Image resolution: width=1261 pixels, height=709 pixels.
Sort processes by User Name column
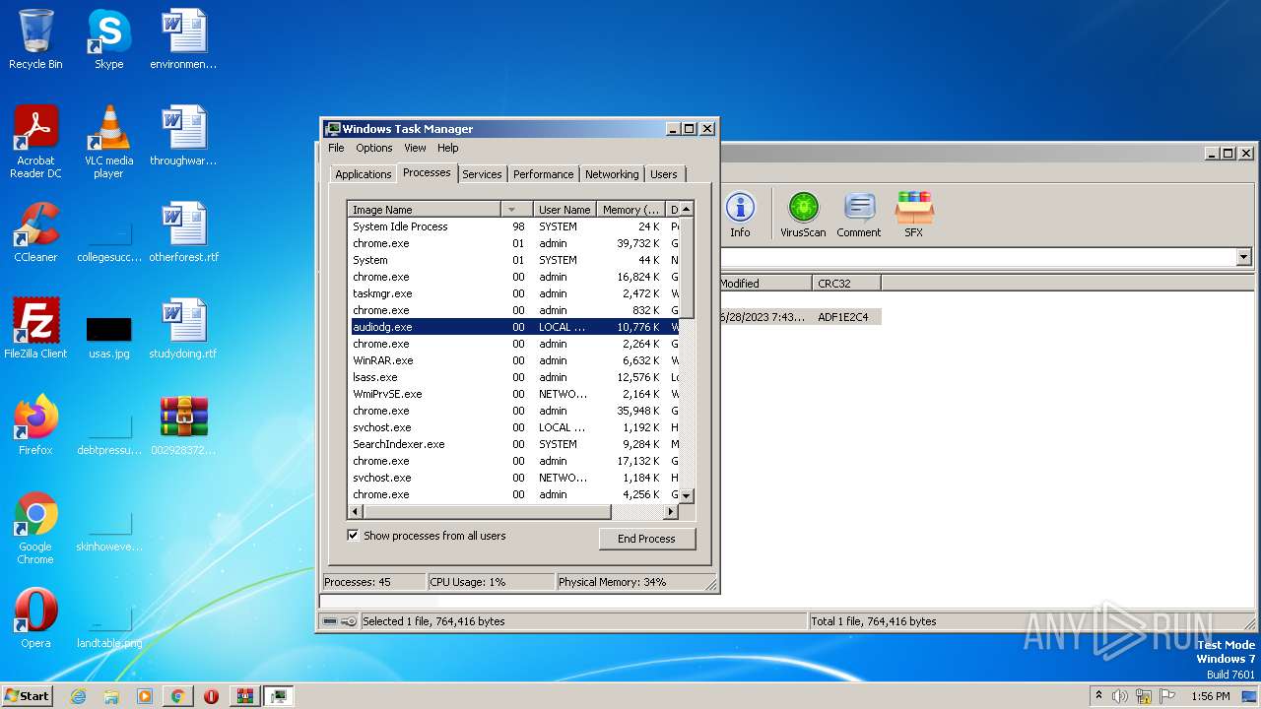pos(564,210)
